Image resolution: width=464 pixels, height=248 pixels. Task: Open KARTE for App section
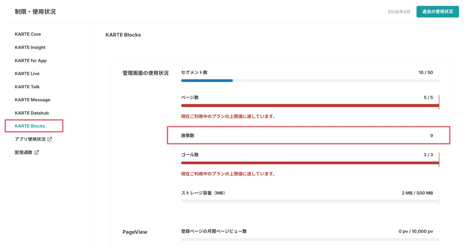(31, 61)
